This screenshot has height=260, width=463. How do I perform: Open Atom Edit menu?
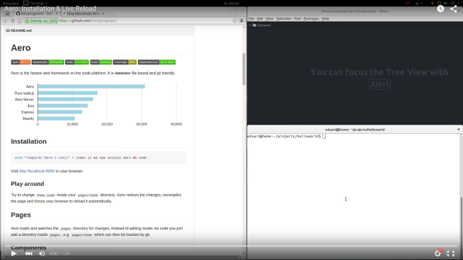point(260,18)
